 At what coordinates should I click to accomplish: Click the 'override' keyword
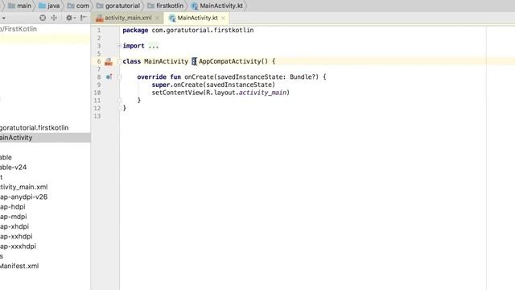tap(152, 77)
